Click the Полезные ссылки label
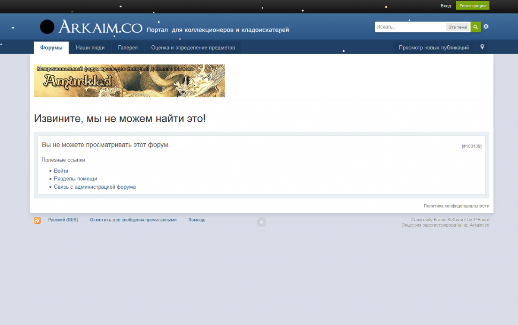The width and height of the screenshot is (518, 325). click(x=63, y=160)
